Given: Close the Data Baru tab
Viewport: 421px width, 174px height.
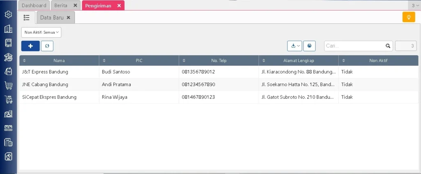Looking at the screenshot, I should coord(68,17).
